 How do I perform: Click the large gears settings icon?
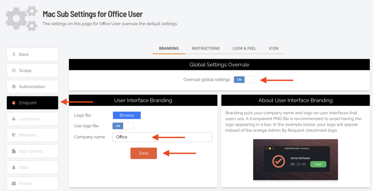click(x=21, y=18)
